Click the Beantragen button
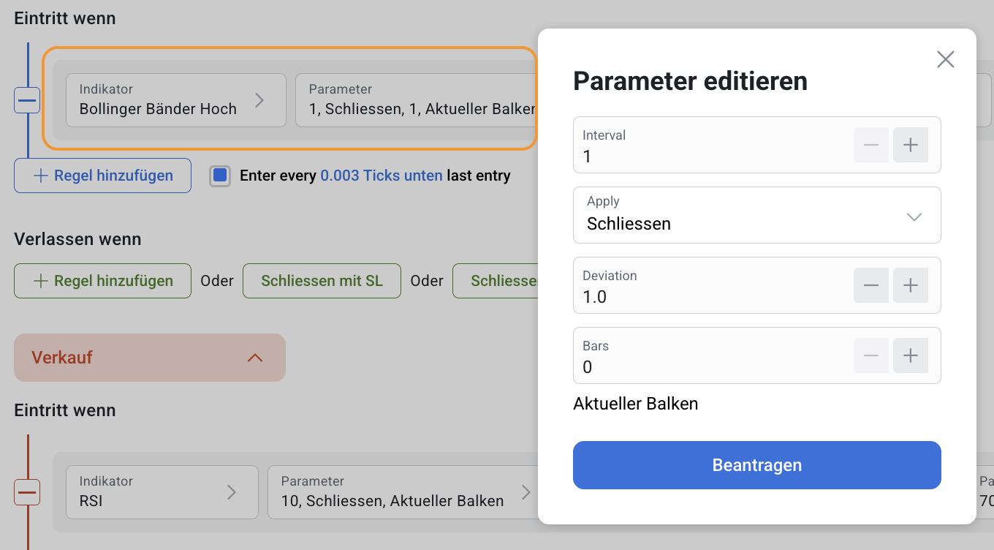The width and height of the screenshot is (994, 550). [x=757, y=465]
